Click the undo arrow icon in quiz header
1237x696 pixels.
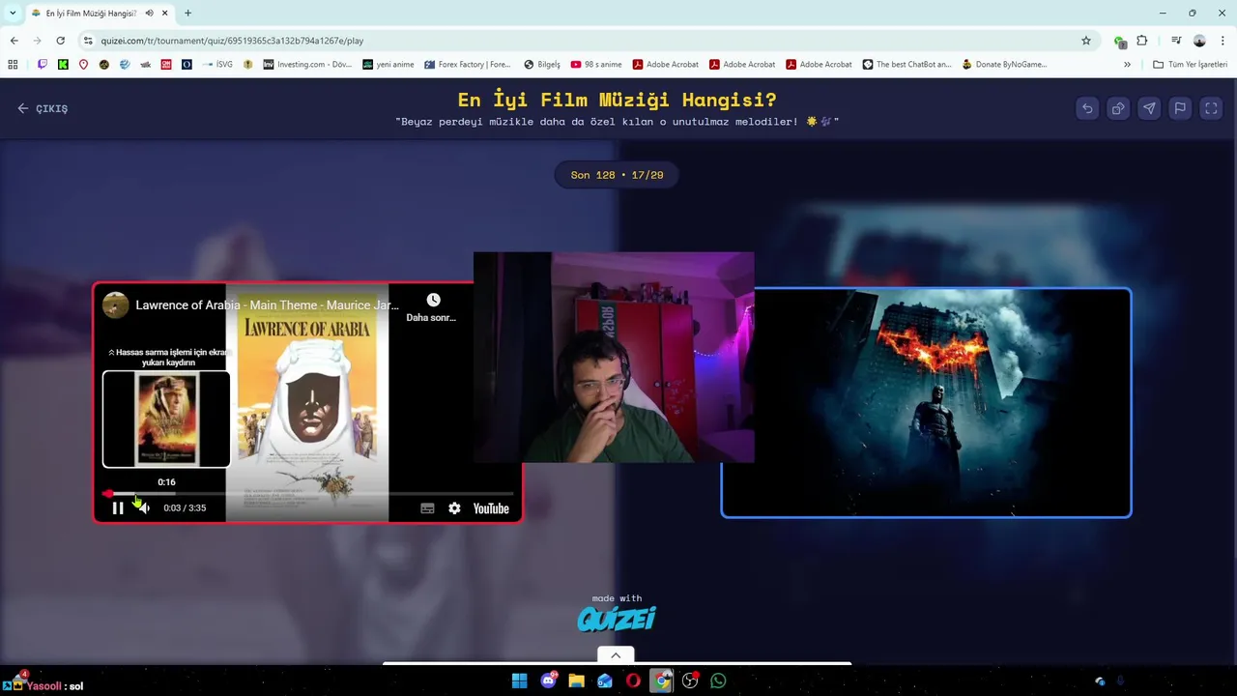tap(1087, 108)
